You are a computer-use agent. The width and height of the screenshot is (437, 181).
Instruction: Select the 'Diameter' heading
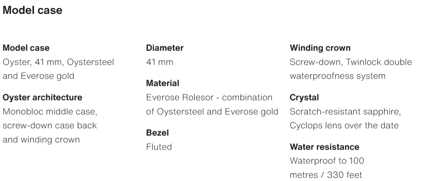(x=165, y=48)
